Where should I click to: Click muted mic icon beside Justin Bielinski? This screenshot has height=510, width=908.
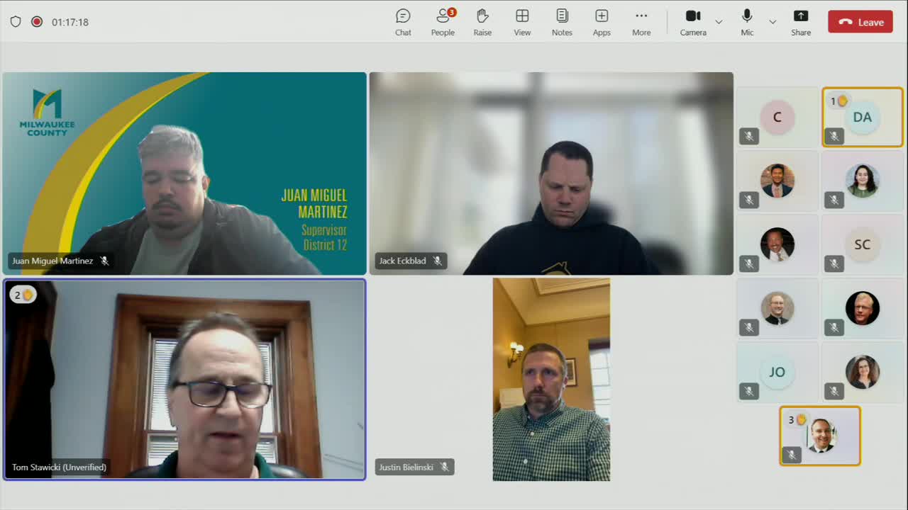click(444, 467)
